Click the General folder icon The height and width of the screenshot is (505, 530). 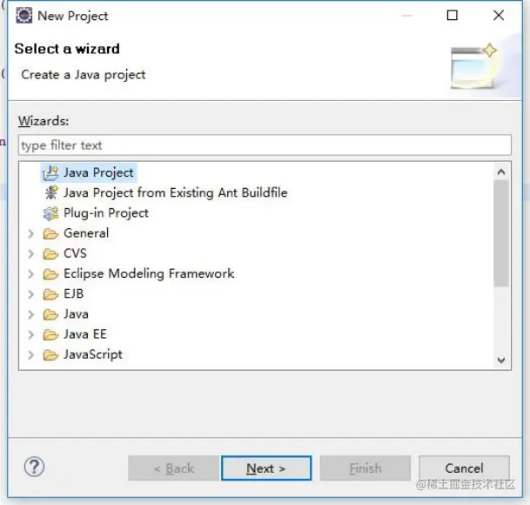pyautogui.click(x=50, y=233)
